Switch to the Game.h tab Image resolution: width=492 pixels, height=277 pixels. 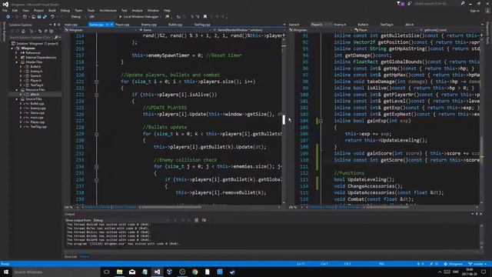coord(294,25)
